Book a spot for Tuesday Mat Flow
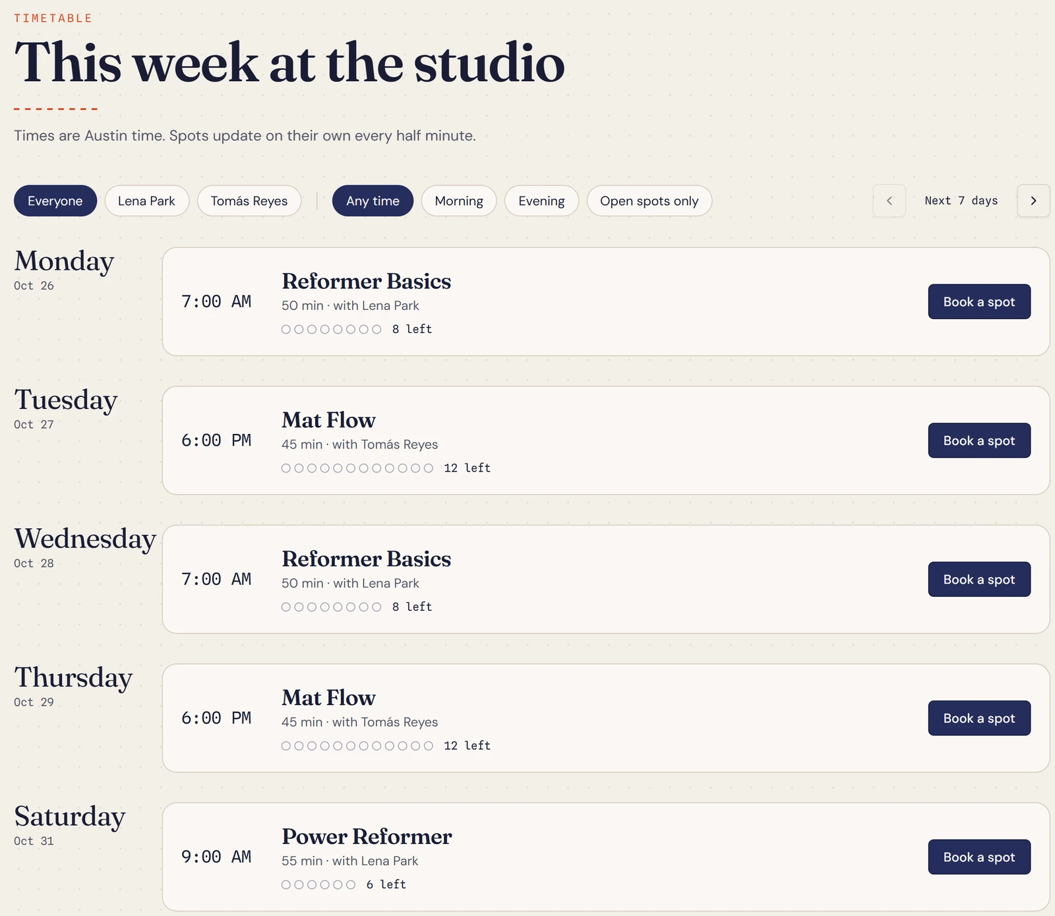 pos(979,441)
